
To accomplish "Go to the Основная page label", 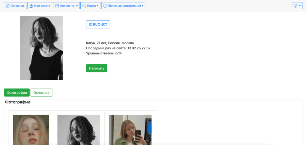I will pyautogui.click(x=17, y=6).
